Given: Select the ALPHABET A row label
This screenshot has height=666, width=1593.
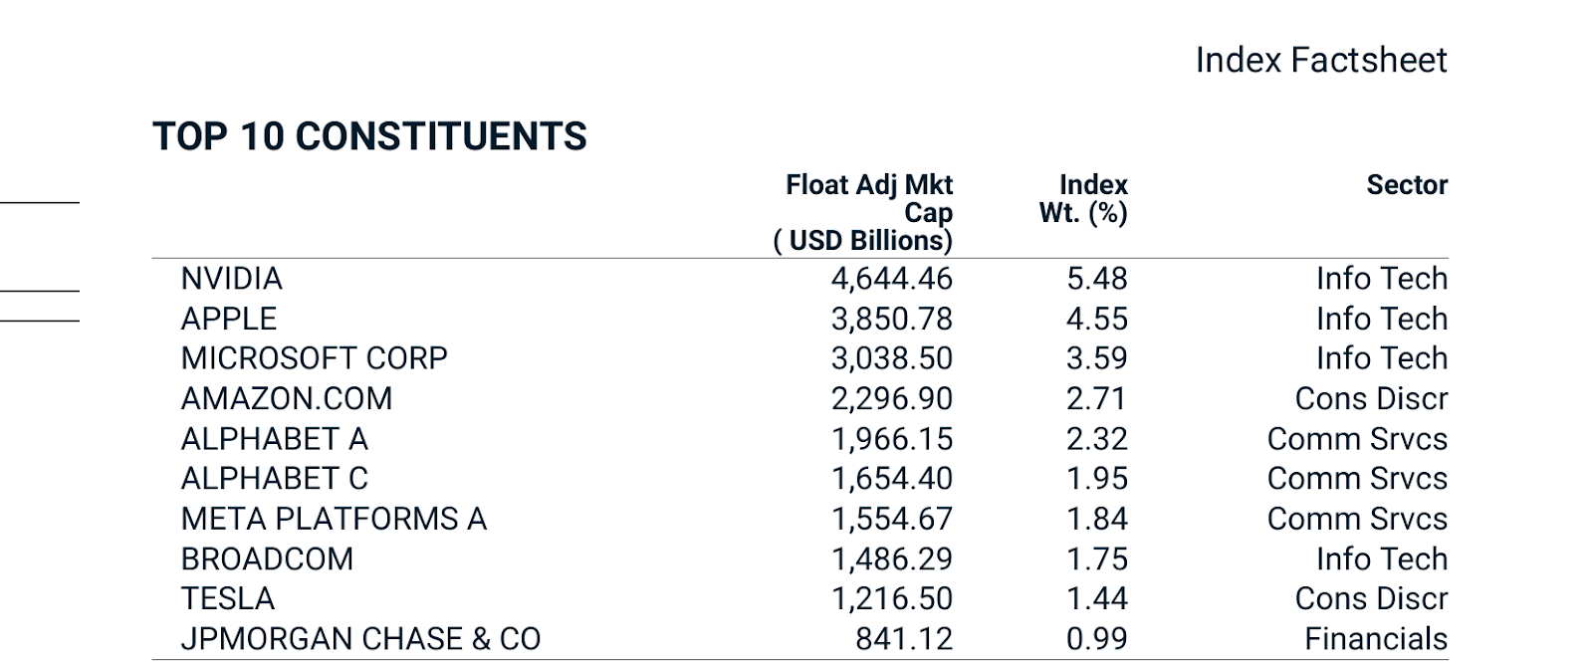Looking at the screenshot, I should pyautogui.click(x=274, y=439).
